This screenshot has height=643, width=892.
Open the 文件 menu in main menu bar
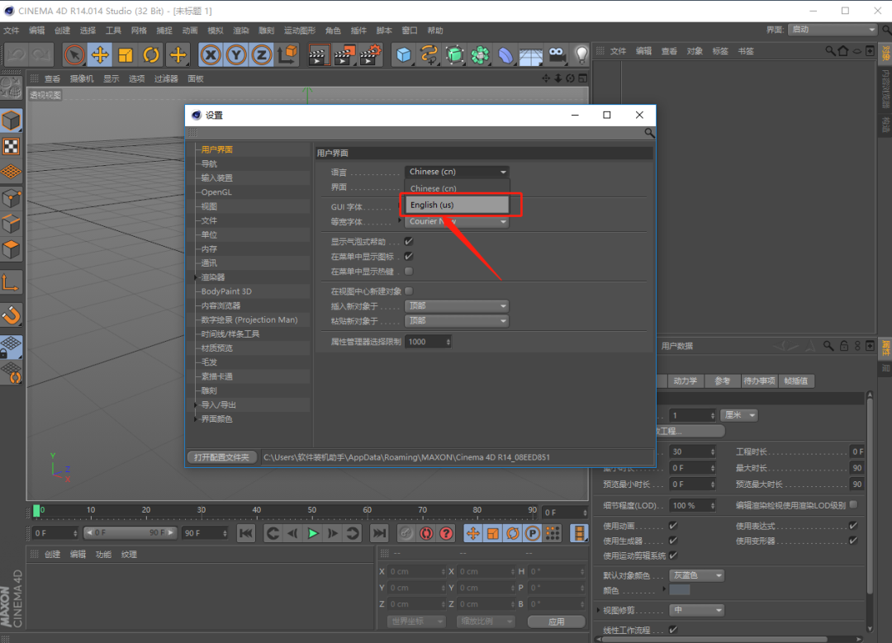click(11, 31)
